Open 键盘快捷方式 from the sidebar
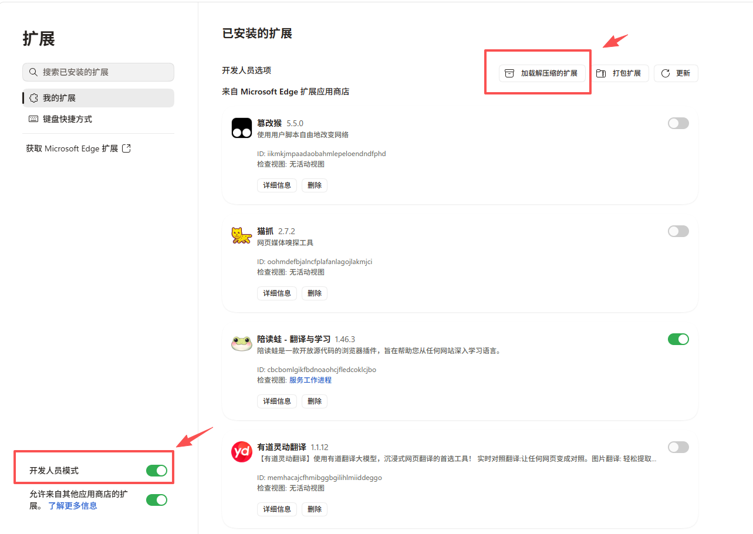Viewport: 753px width, 534px height. click(x=98, y=119)
